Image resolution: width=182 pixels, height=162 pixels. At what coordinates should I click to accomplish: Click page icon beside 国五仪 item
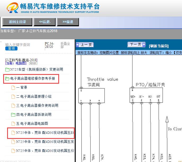point(13,151)
